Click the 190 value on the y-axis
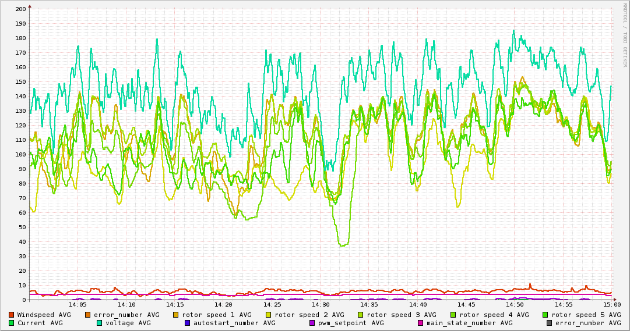The height and width of the screenshot is (331, 630). coord(20,24)
